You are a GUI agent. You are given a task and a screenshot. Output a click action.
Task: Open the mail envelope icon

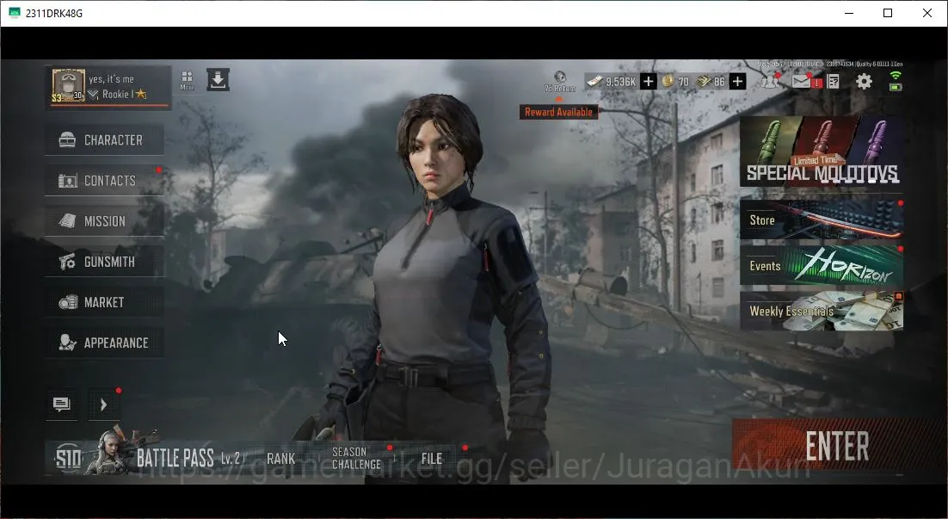(x=802, y=81)
